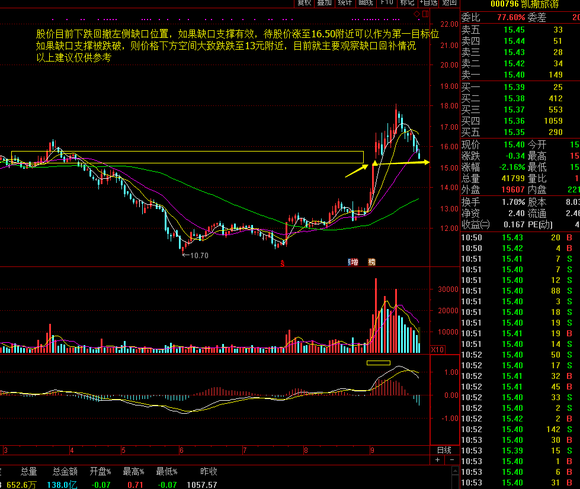
Task: Click 收益(二) value 0.167
Action: point(514,224)
